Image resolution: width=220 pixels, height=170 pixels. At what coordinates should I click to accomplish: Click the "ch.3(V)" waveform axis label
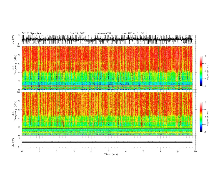(x=13, y=142)
